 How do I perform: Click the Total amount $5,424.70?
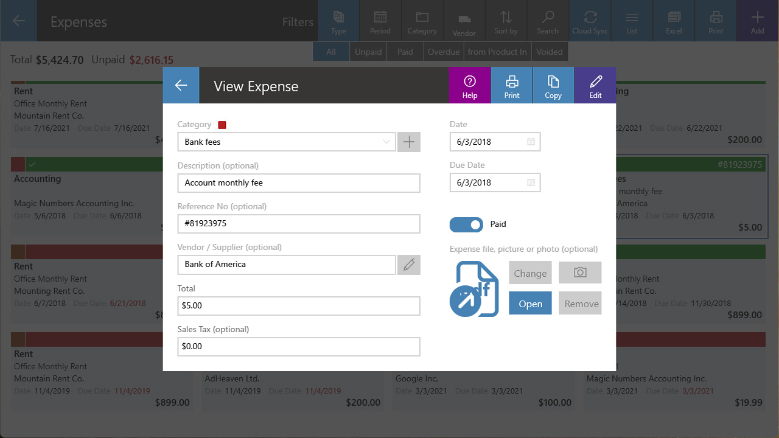(60, 60)
